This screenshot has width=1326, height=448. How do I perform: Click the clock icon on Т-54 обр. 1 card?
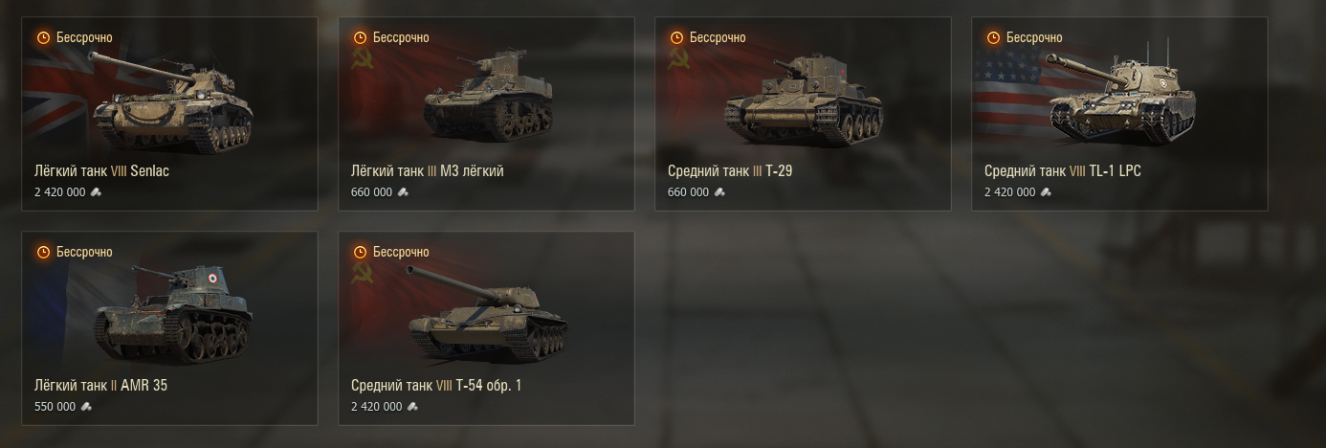click(360, 252)
